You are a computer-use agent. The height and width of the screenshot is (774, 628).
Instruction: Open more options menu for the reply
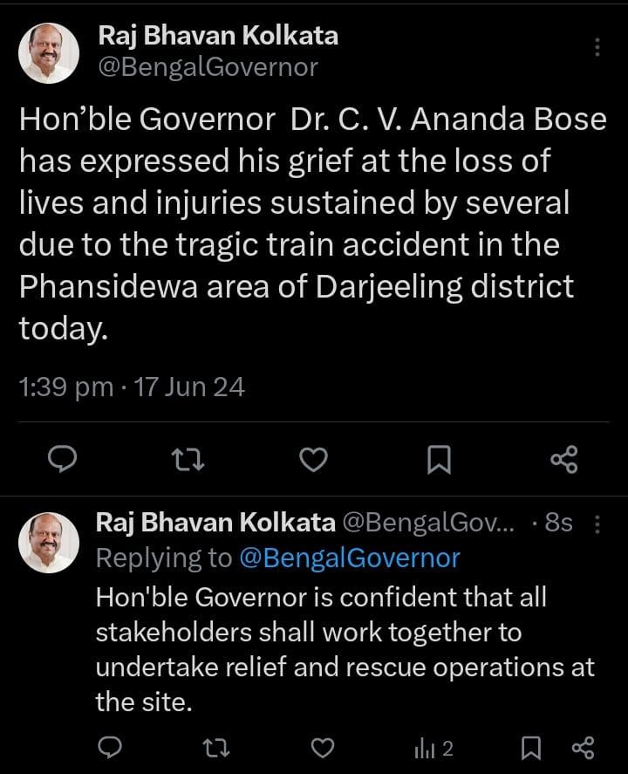pyautogui.click(x=597, y=524)
